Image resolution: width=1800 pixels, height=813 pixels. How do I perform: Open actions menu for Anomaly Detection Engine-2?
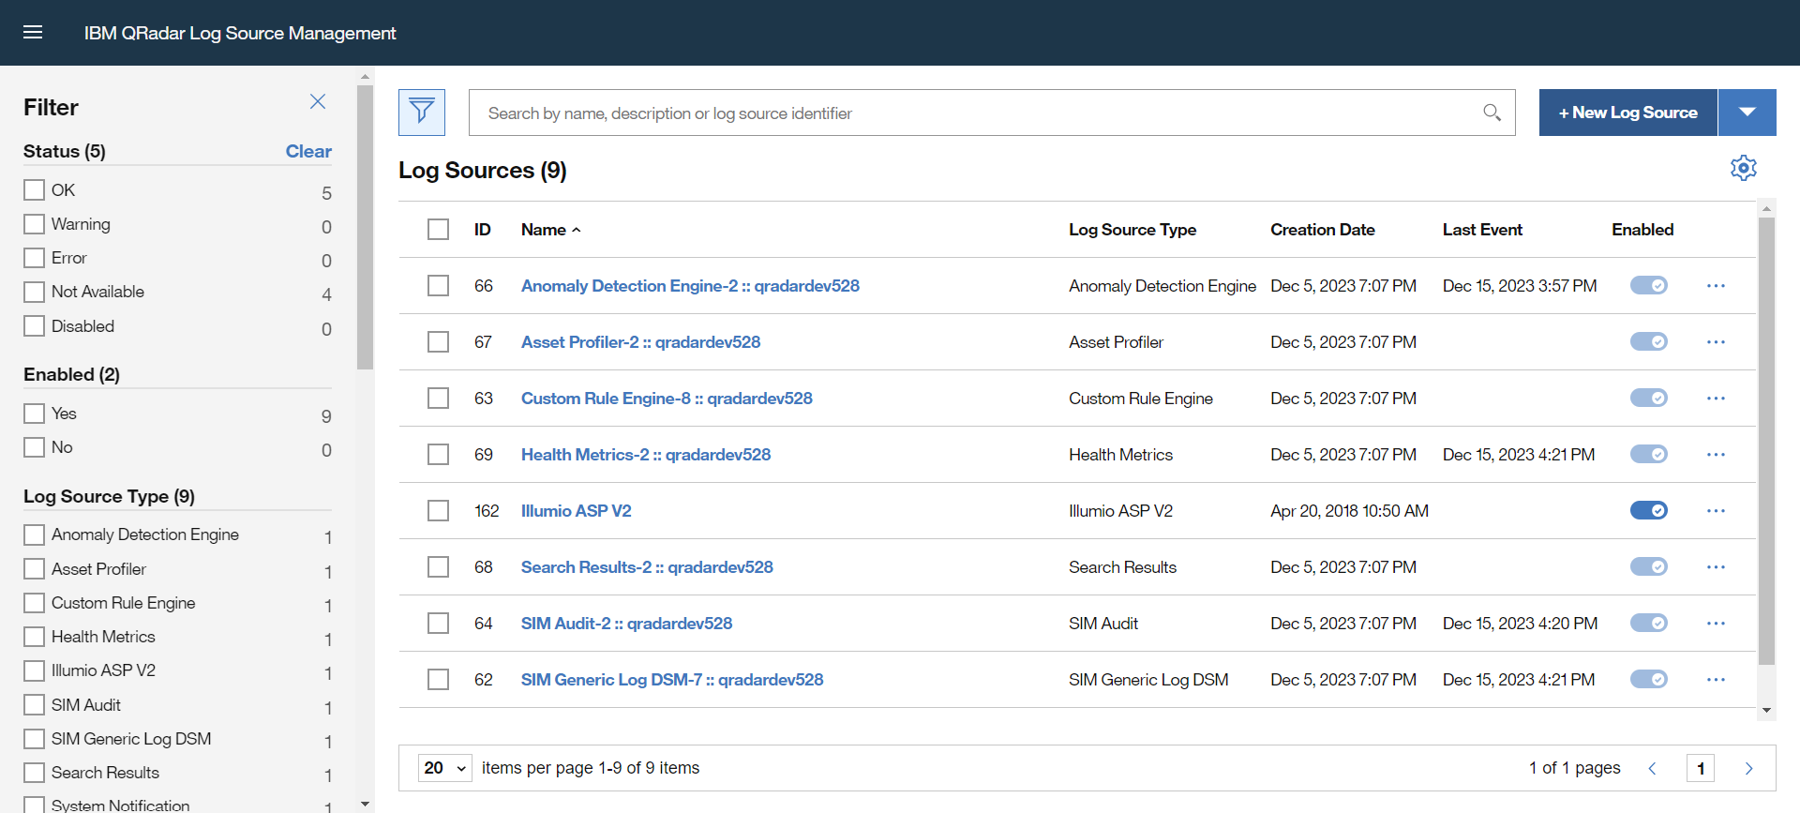pyautogui.click(x=1716, y=286)
